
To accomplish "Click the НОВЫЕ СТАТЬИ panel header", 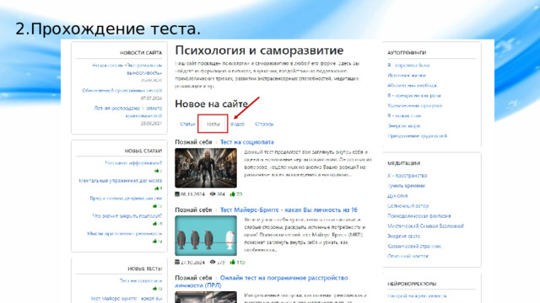I will point(143,151).
